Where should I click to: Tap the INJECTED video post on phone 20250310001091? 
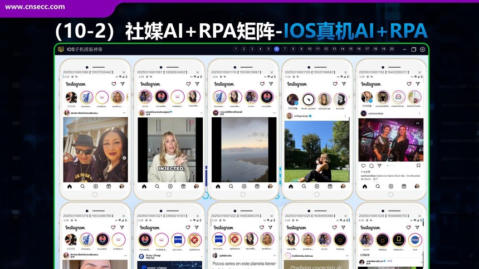pyautogui.click(x=170, y=150)
